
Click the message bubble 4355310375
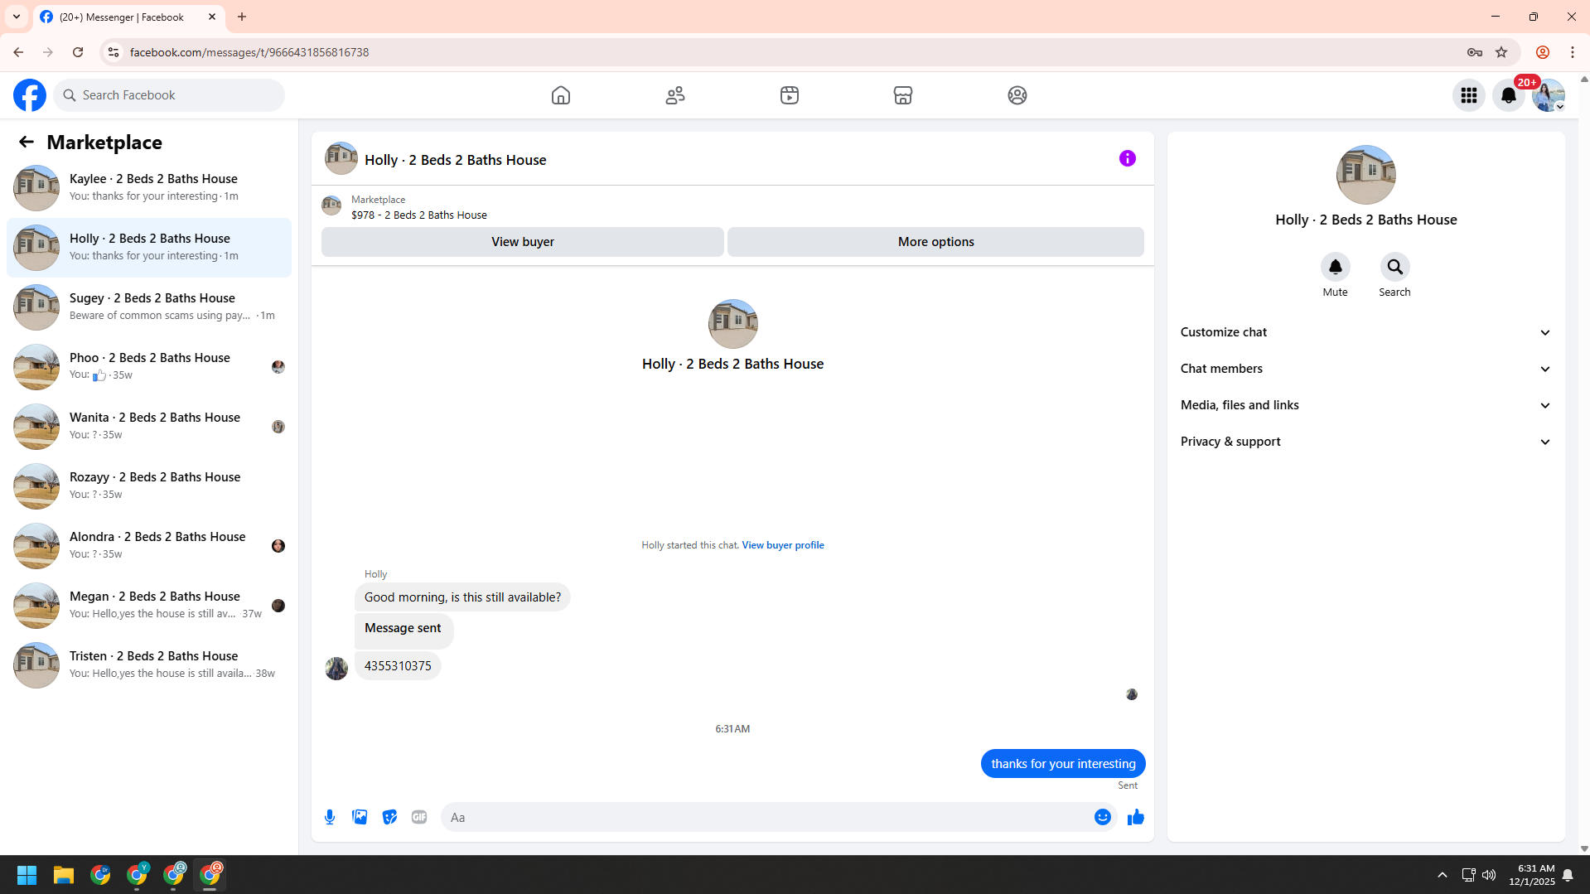click(398, 666)
